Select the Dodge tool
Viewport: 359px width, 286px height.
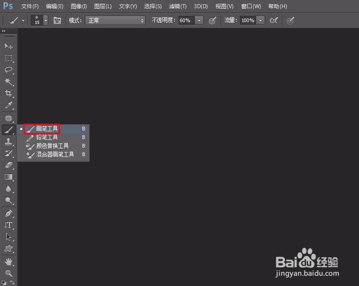pyautogui.click(x=9, y=200)
